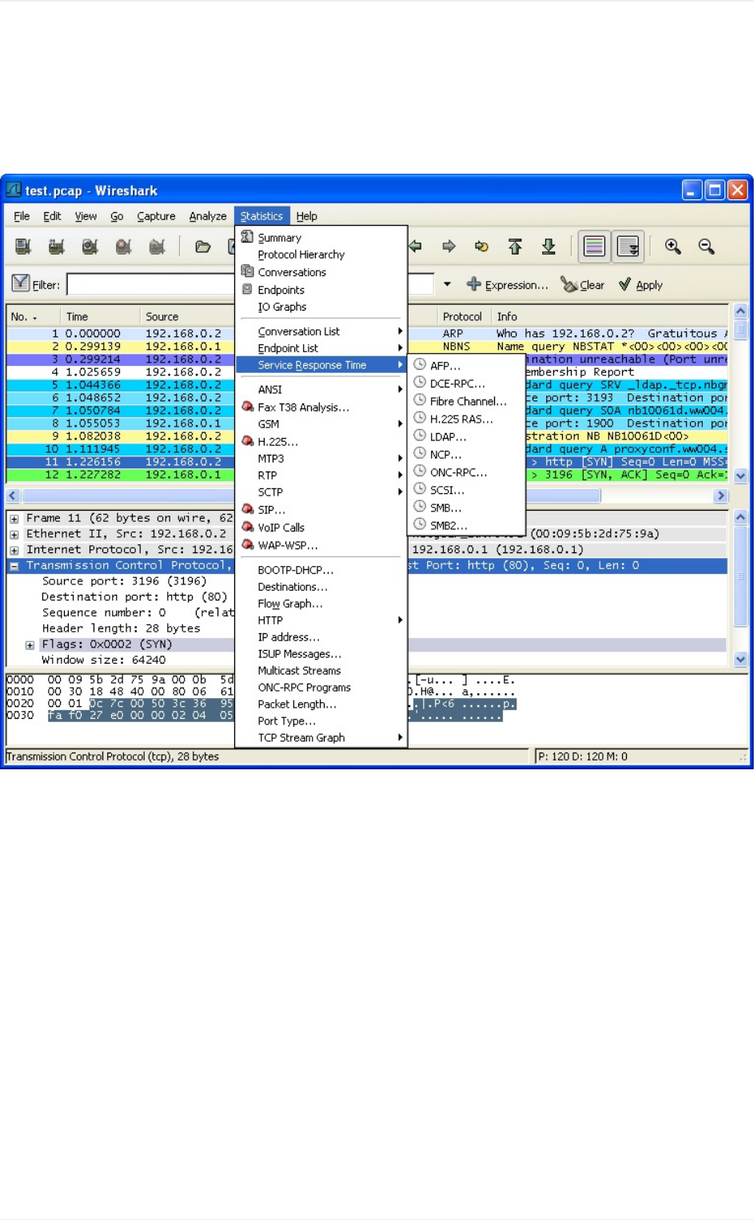Screen dimensions: 754x1220
Task: Open the Go menu
Action: click(117, 216)
